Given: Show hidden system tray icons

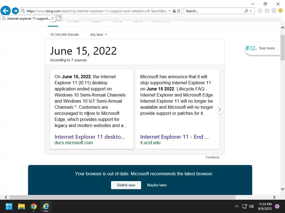Looking at the screenshot, I should click(237, 206).
